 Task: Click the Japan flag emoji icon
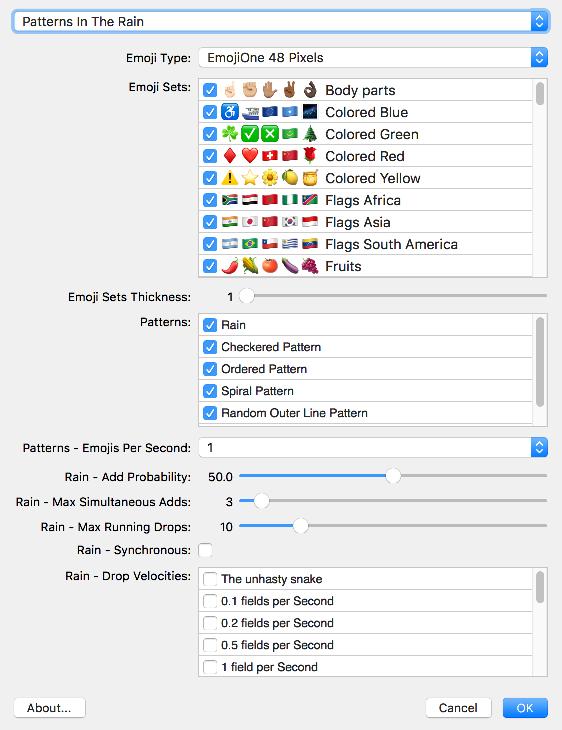click(x=250, y=222)
